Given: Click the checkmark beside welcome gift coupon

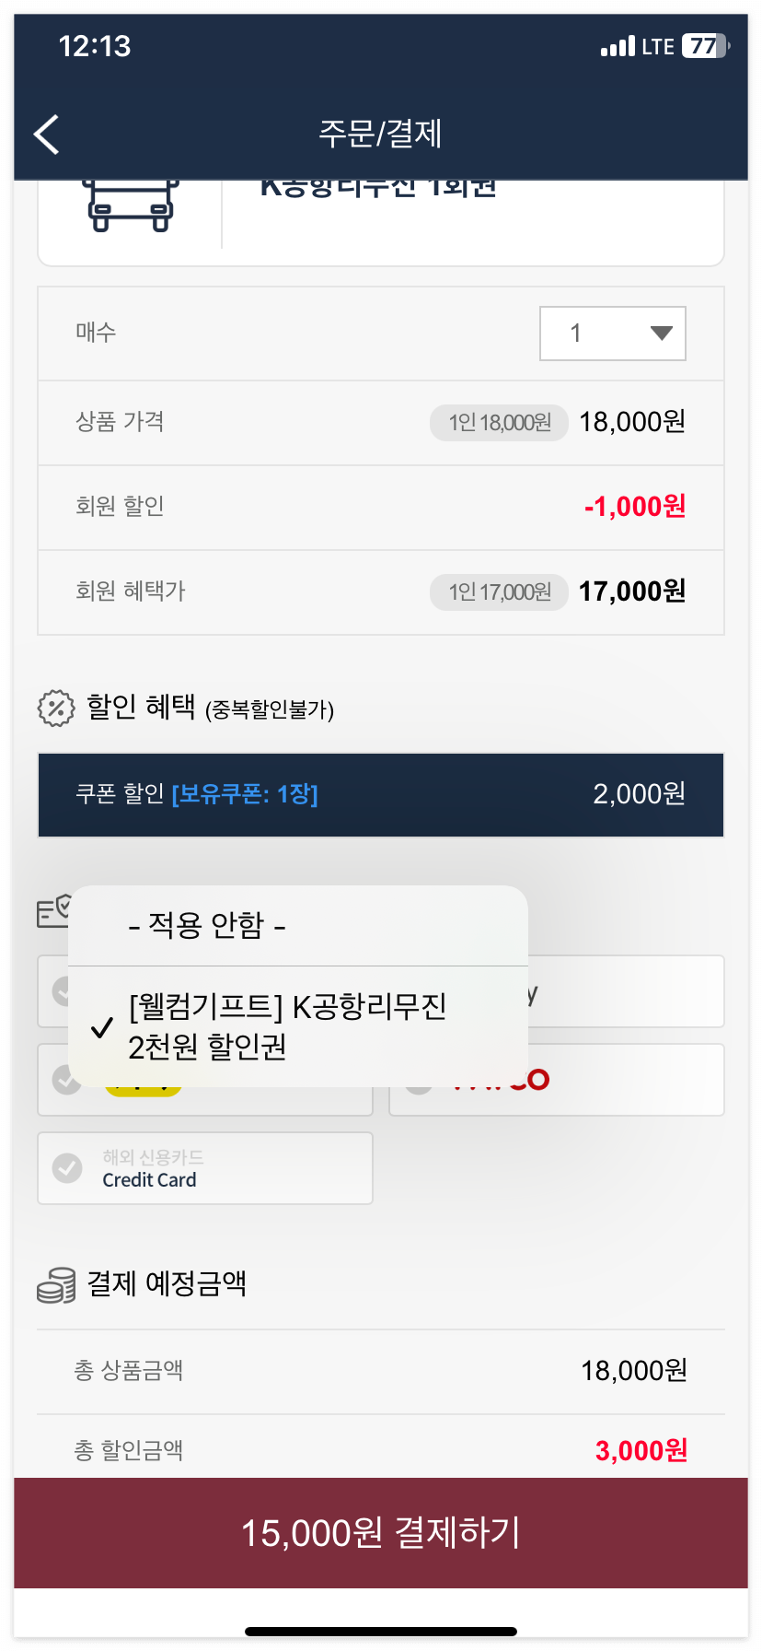Looking at the screenshot, I should [x=102, y=1027].
